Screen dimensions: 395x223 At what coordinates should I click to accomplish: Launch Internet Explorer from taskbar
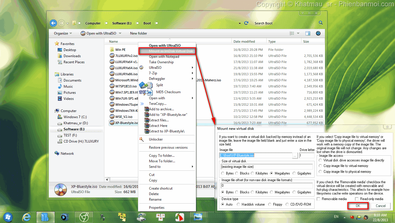26,217
